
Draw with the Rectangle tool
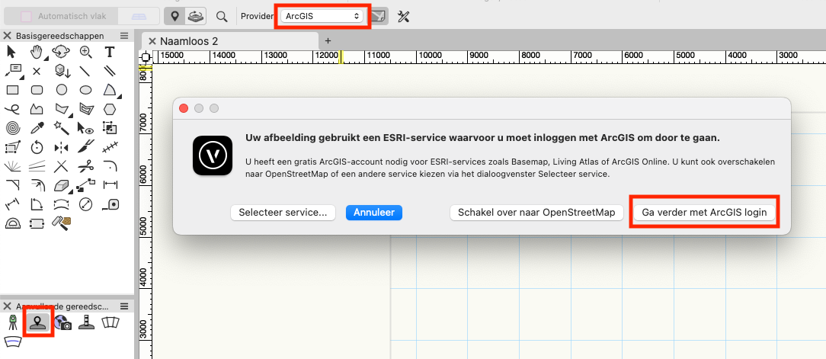12,90
